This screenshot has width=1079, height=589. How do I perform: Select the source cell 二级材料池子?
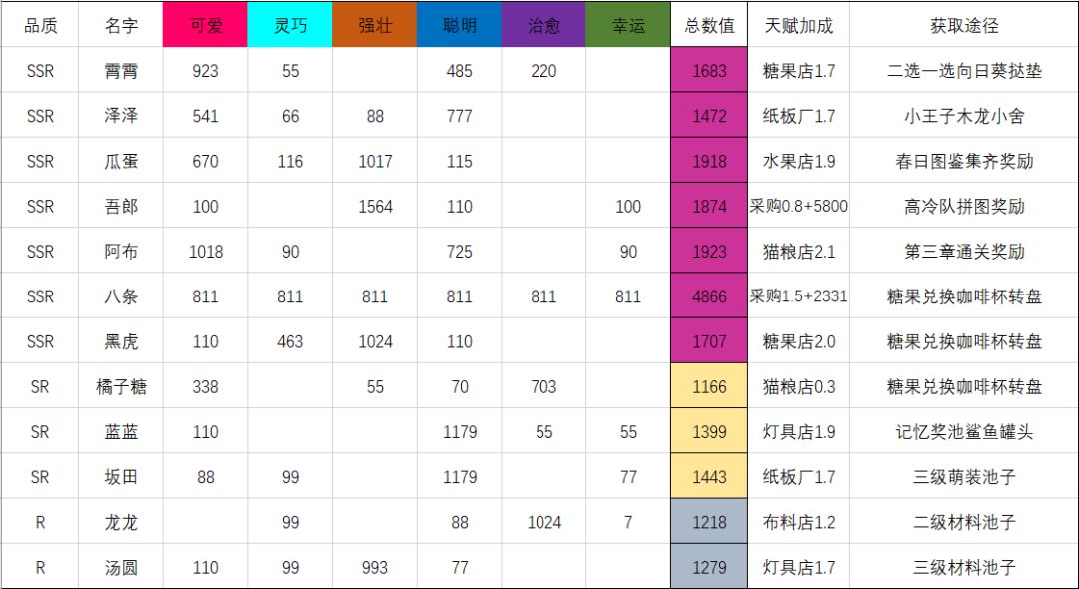pos(964,522)
